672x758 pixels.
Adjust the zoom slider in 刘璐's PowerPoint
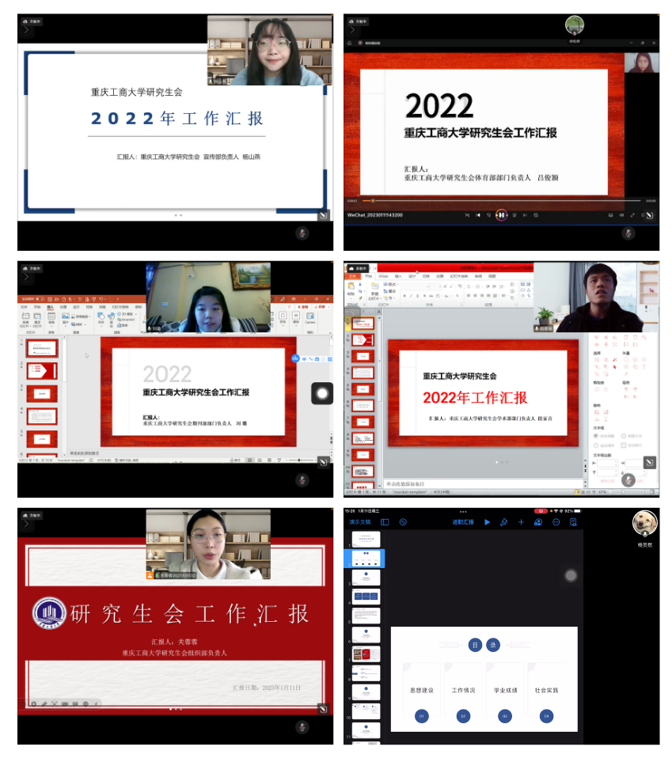click(x=300, y=460)
